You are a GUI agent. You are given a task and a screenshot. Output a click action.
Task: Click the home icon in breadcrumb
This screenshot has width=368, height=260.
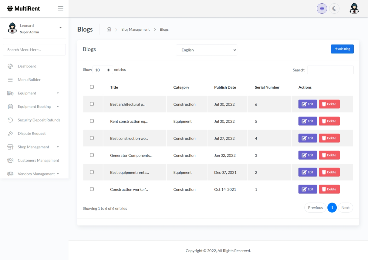109,29
